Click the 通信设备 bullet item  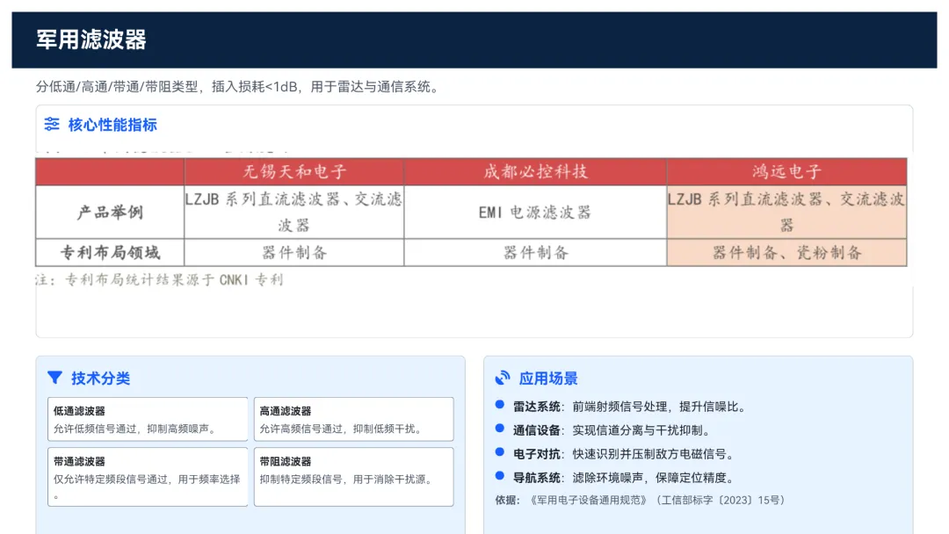pos(612,430)
